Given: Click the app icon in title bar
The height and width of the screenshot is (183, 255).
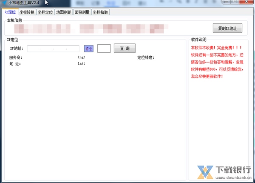Looking at the screenshot, I should pos(4,3).
